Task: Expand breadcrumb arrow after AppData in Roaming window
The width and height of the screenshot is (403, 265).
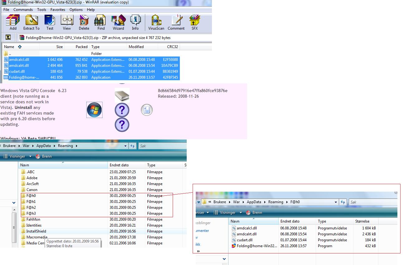Action: pos(55,146)
